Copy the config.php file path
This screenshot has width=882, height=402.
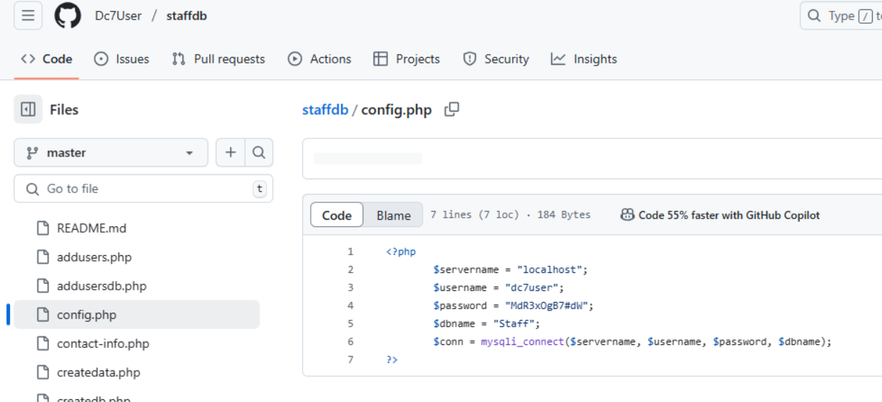pyautogui.click(x=452, y=110)
